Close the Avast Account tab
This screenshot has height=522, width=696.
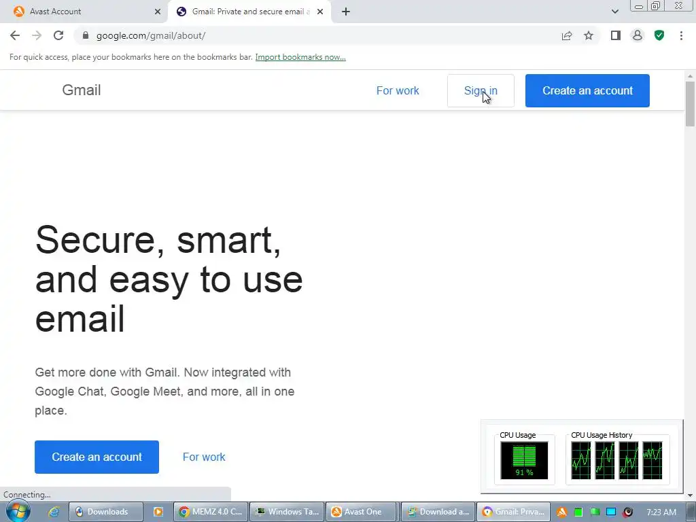click(x=158, y=12)
